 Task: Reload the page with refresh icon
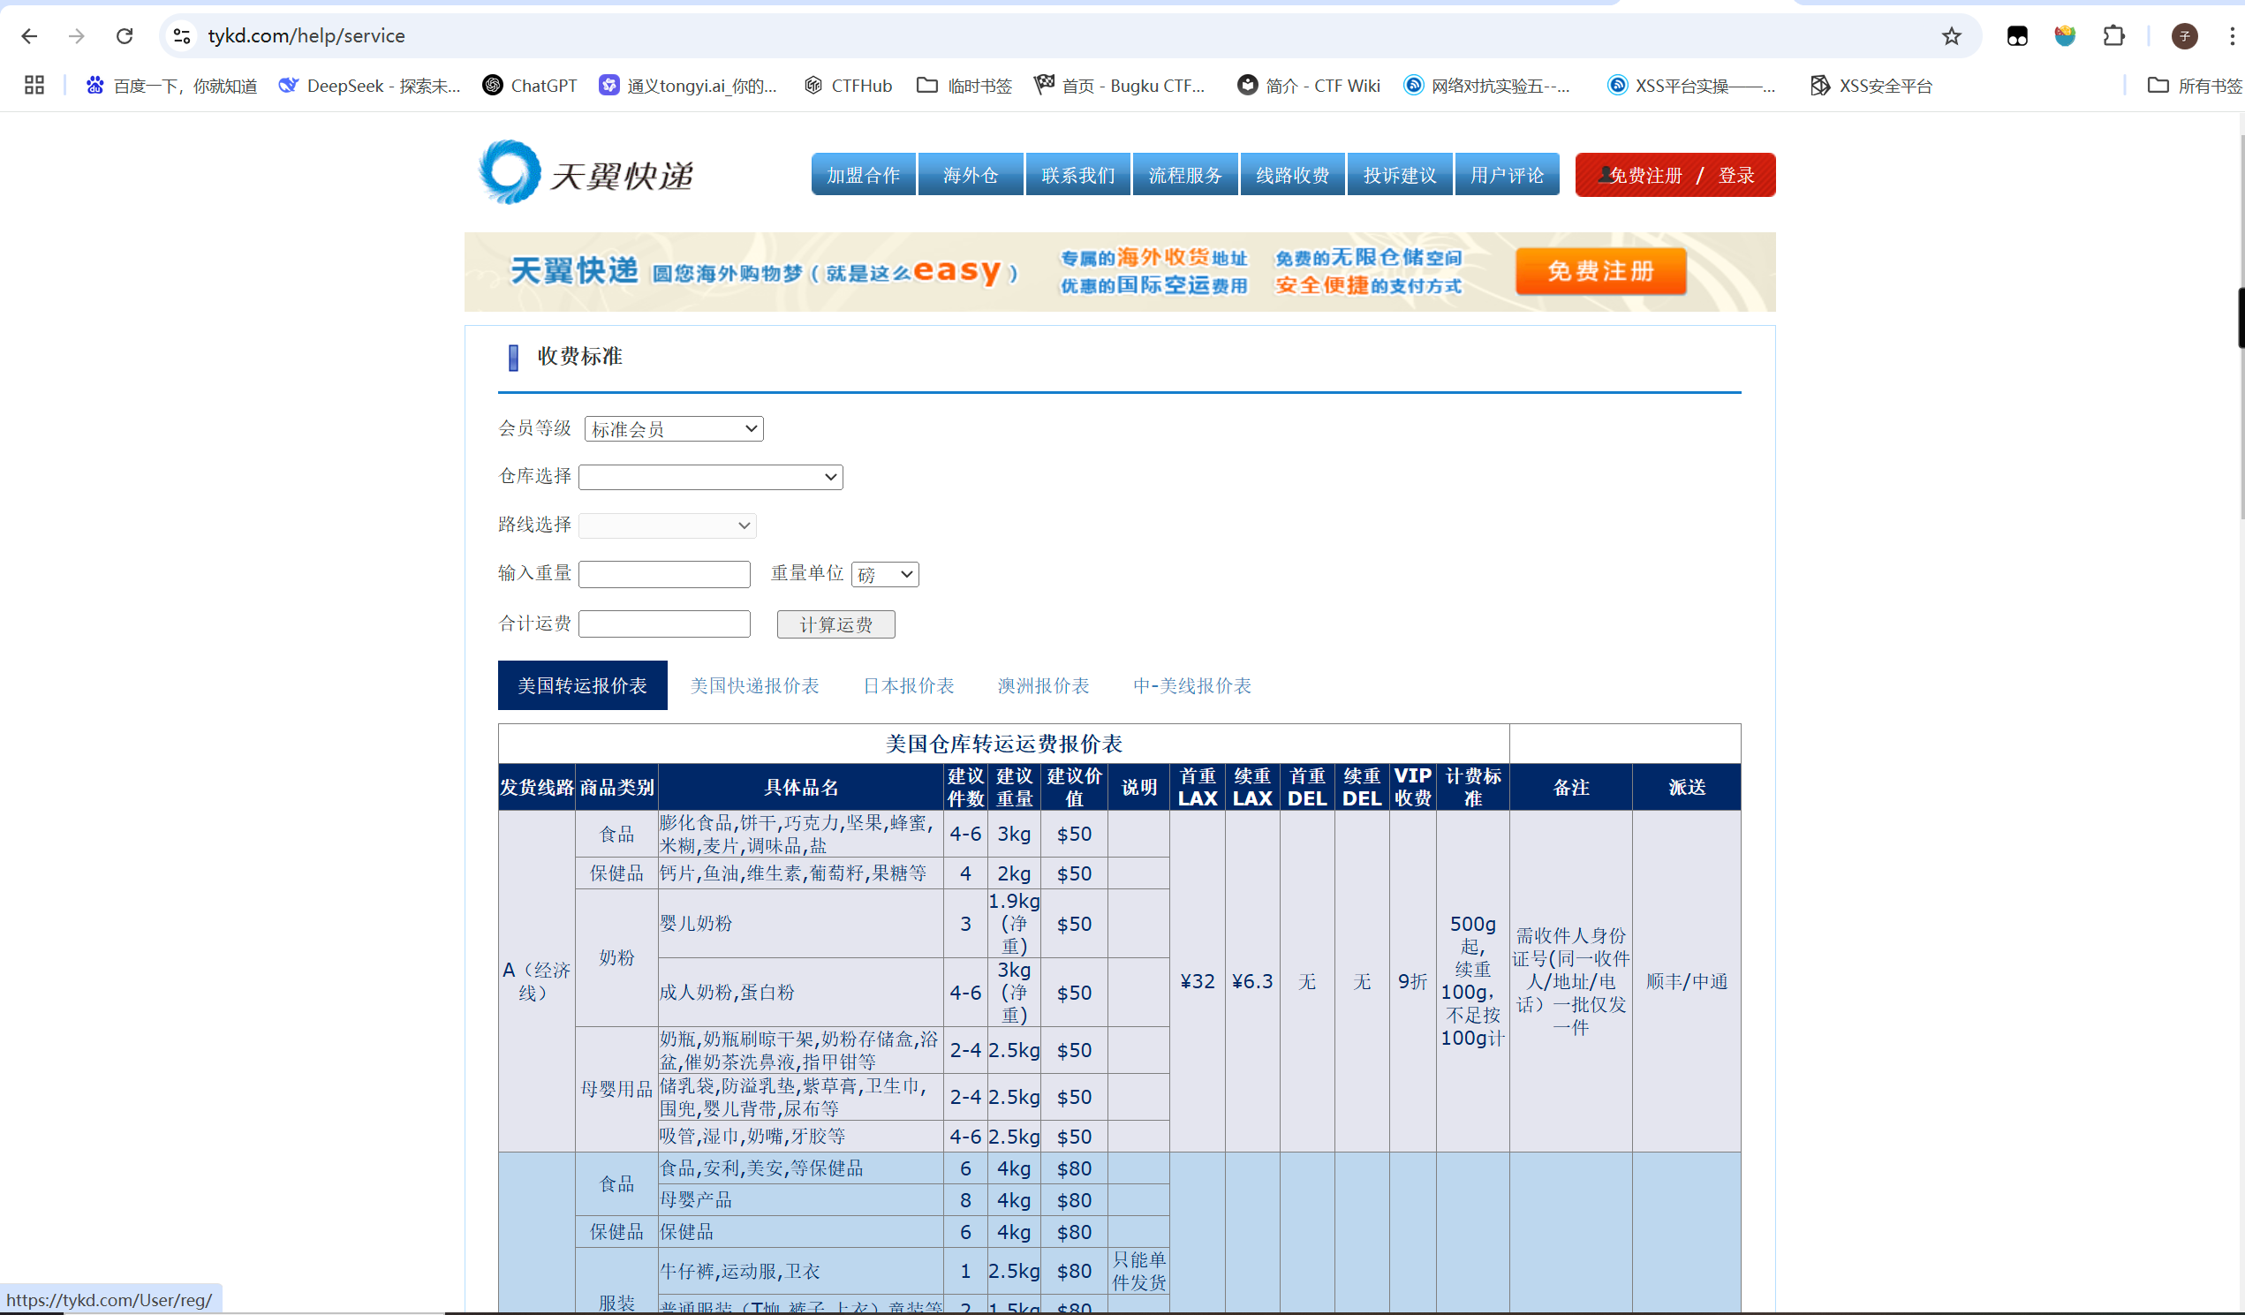click(x=125, y=35)
